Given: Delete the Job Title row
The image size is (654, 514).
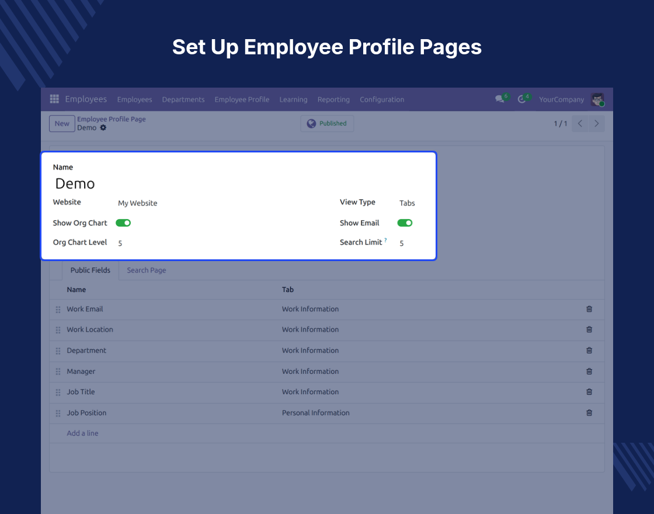Looking at the screenshot, I should click(589, 392).
